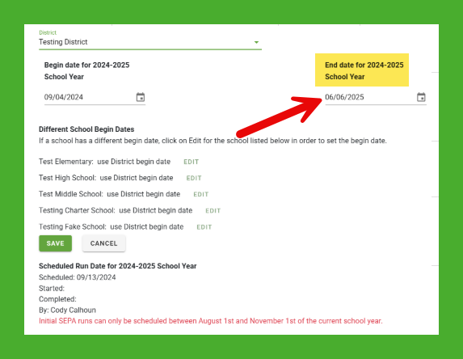Expand the District dropdown arrow
Viewport: 463px width, 359px height.
point(256,42)
